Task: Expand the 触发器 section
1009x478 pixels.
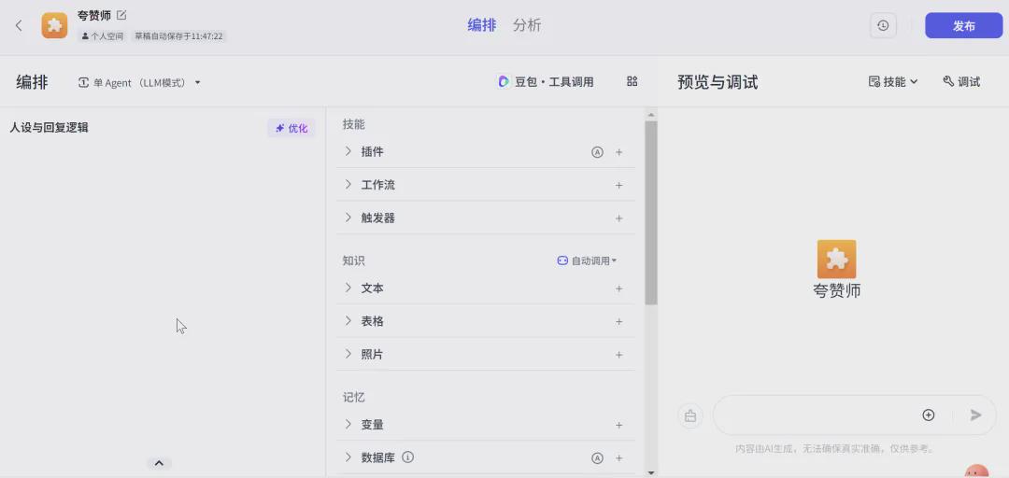Action: 348,217
